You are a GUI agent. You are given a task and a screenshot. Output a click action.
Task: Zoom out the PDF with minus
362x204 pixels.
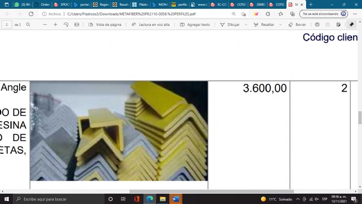[x=45, y=24]
